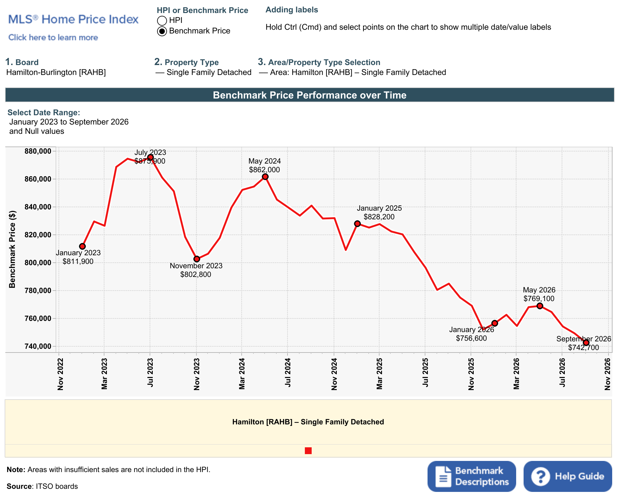619x495 pixels.
Task: Click the 880,000 y-axis label
Action: click(x=38, y=151)
